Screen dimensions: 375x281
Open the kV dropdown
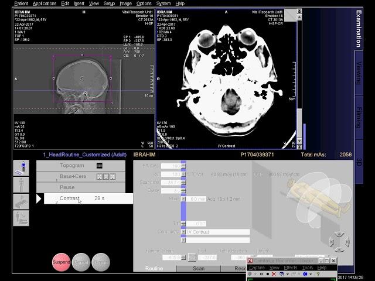(x=183, y=174)
